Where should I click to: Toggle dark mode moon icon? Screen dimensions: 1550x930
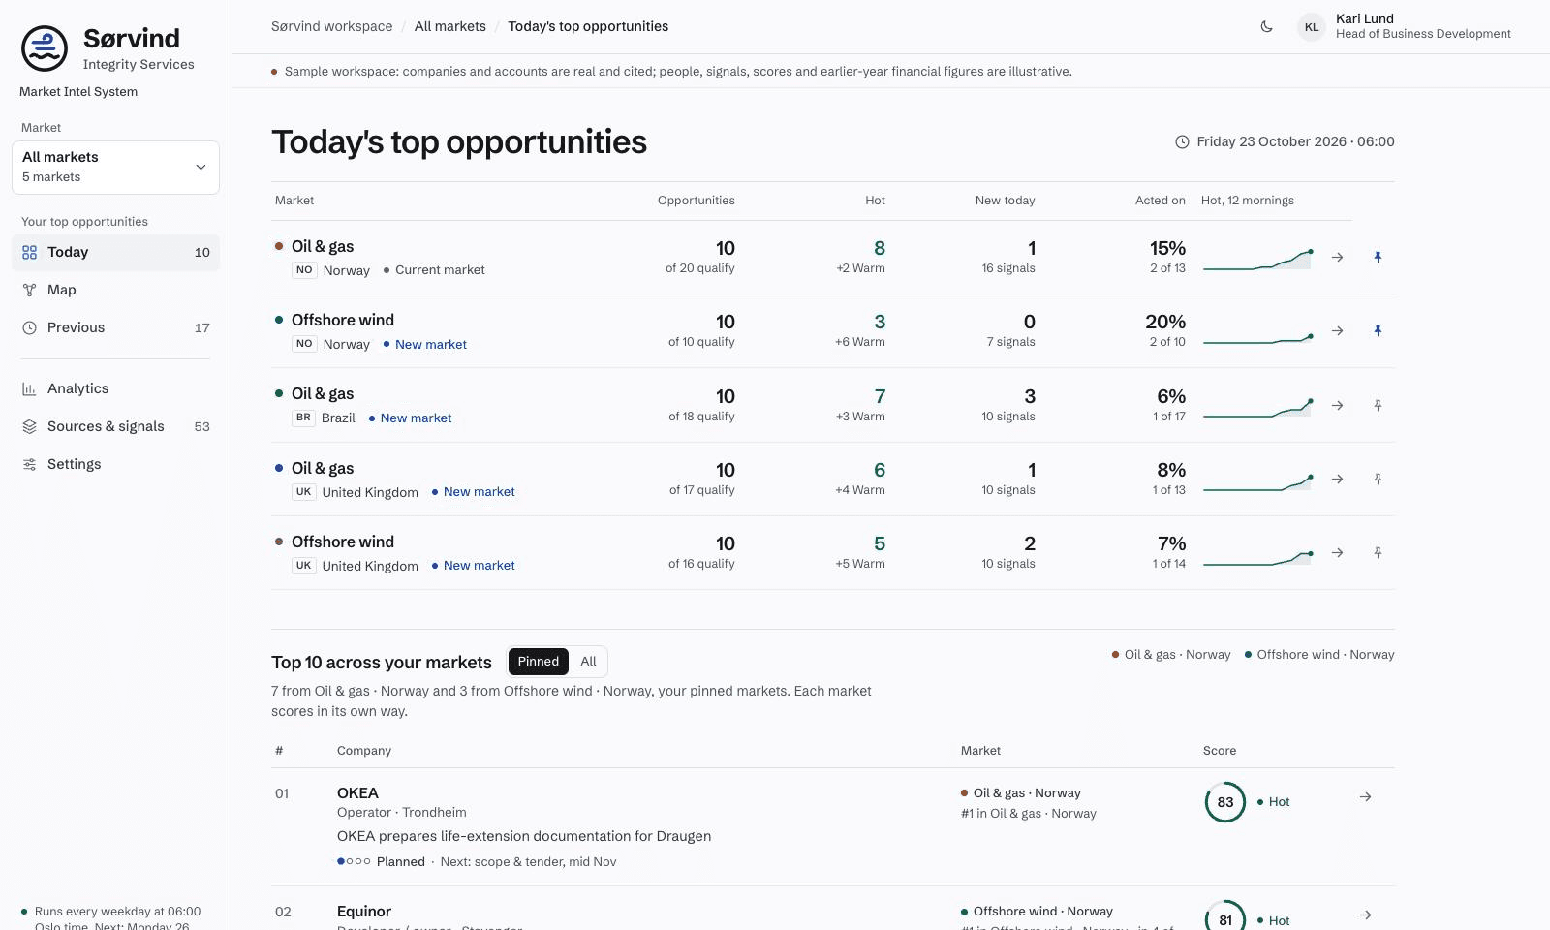(x=1266, y=26)
